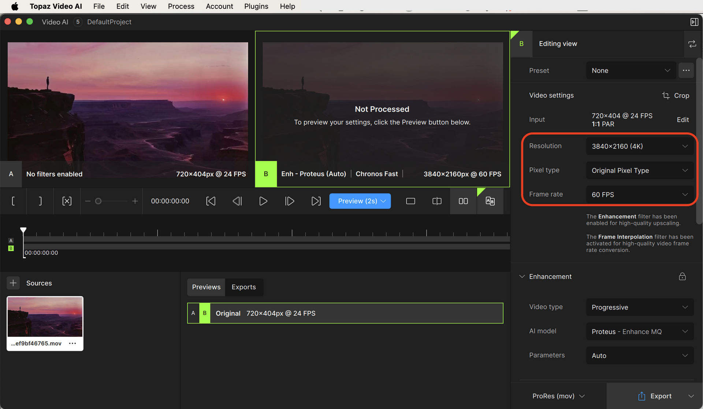Viewport: 703px width, 409px height.
Task: Zoom out timeline with minus icon
Action: tap(88, 201)
